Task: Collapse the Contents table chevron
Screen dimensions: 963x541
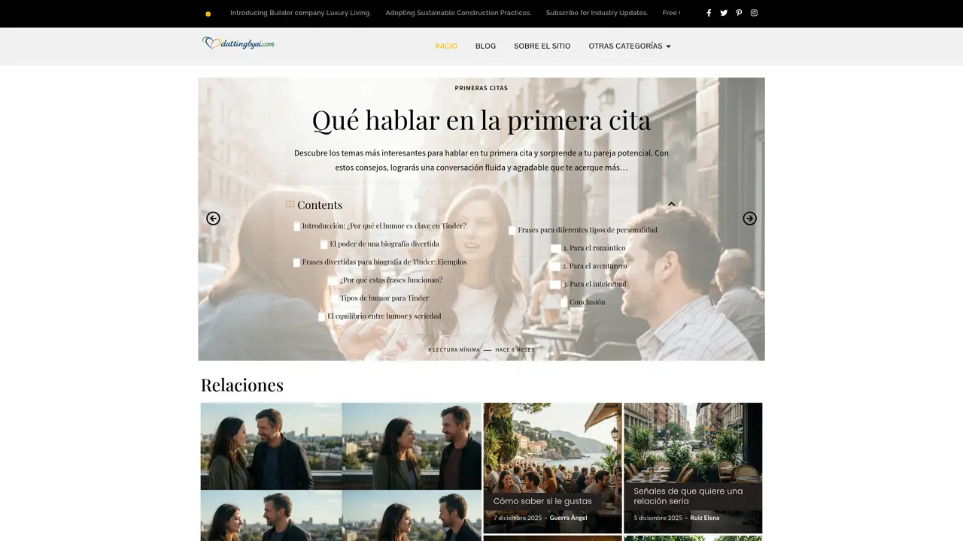Action: (x=672, y=204)
